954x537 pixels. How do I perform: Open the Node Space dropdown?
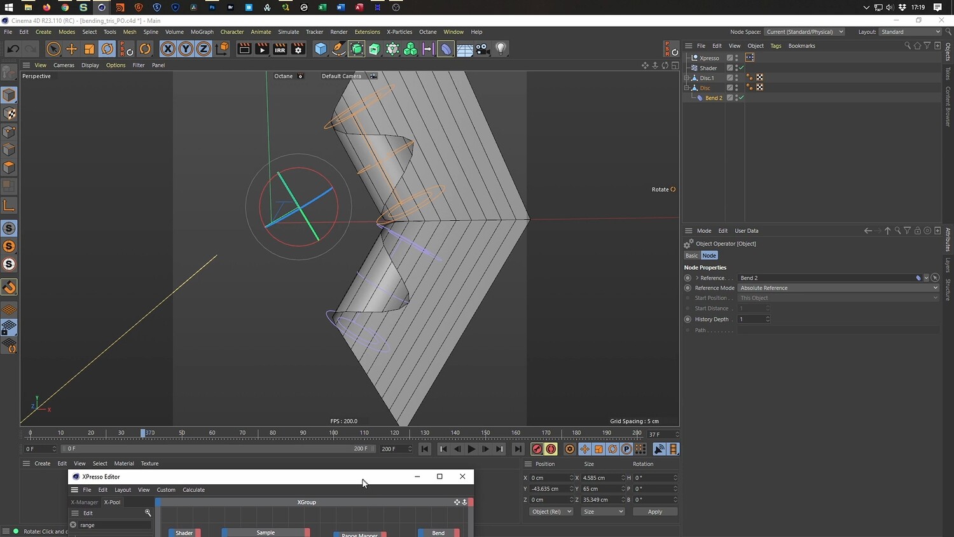coord(804,32)
